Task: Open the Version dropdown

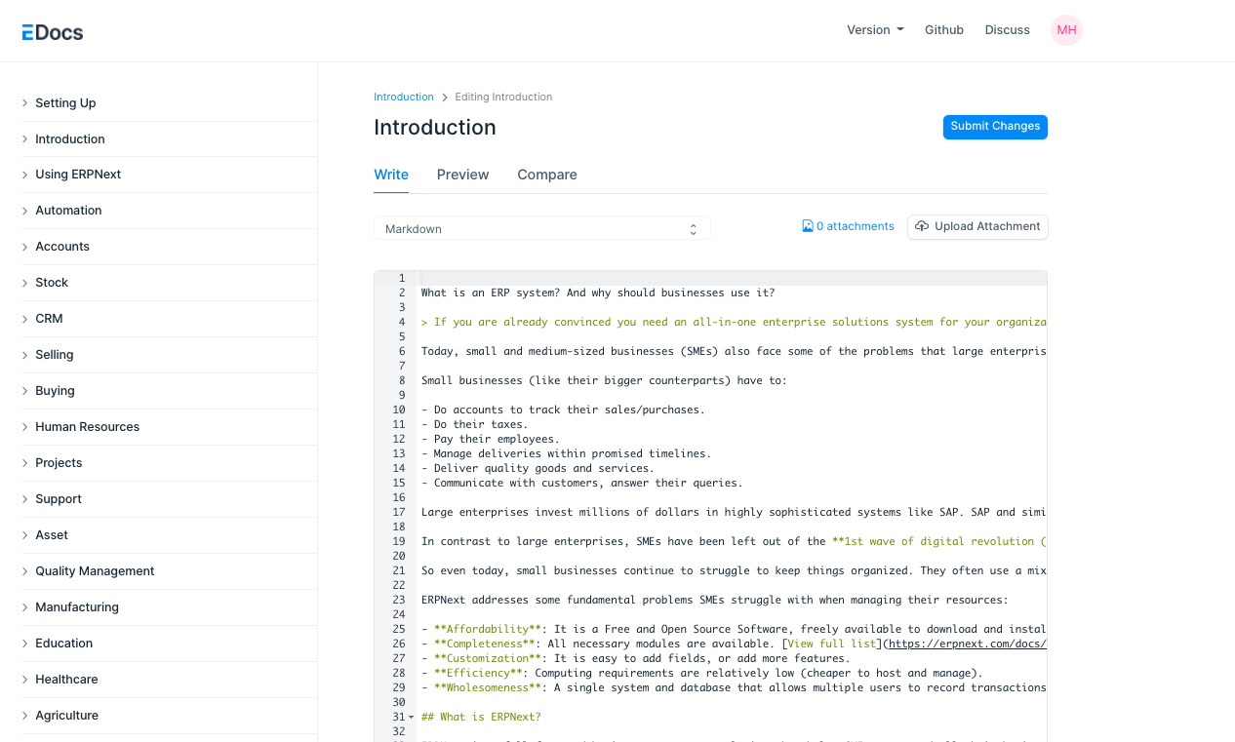Action: (875, 30)
